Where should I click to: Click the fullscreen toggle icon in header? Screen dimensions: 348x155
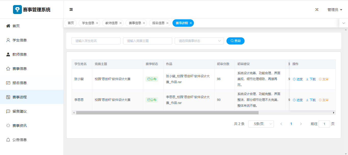tap(317, 9)
